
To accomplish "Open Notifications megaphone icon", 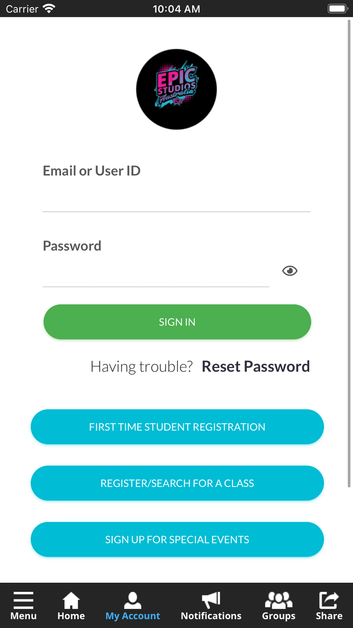I will [211, 600].
